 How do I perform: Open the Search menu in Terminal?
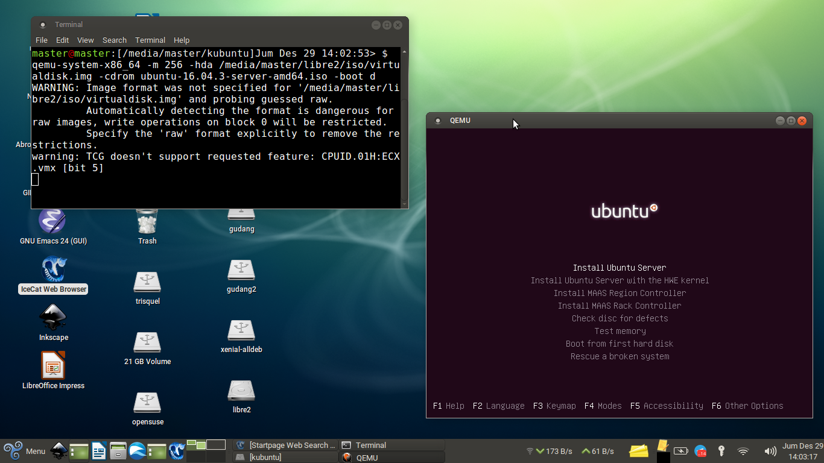coord(114,40)
